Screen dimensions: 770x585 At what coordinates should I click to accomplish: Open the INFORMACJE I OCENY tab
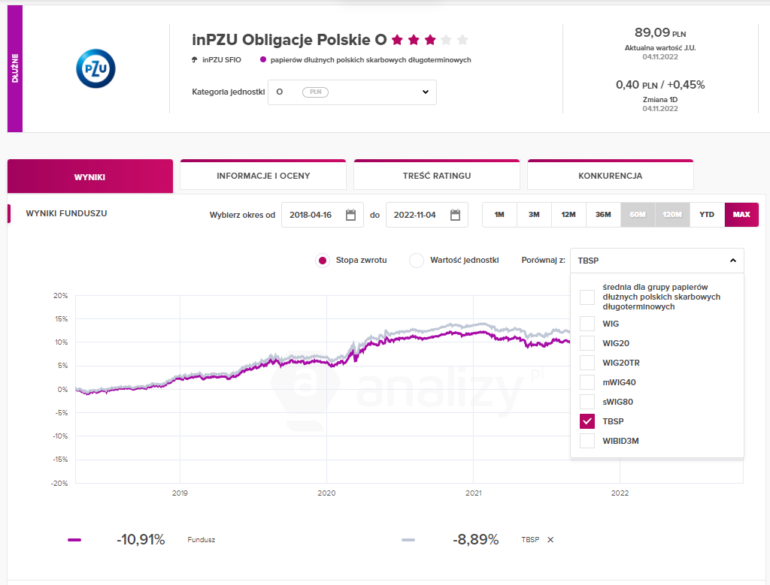tap(263, 175)
